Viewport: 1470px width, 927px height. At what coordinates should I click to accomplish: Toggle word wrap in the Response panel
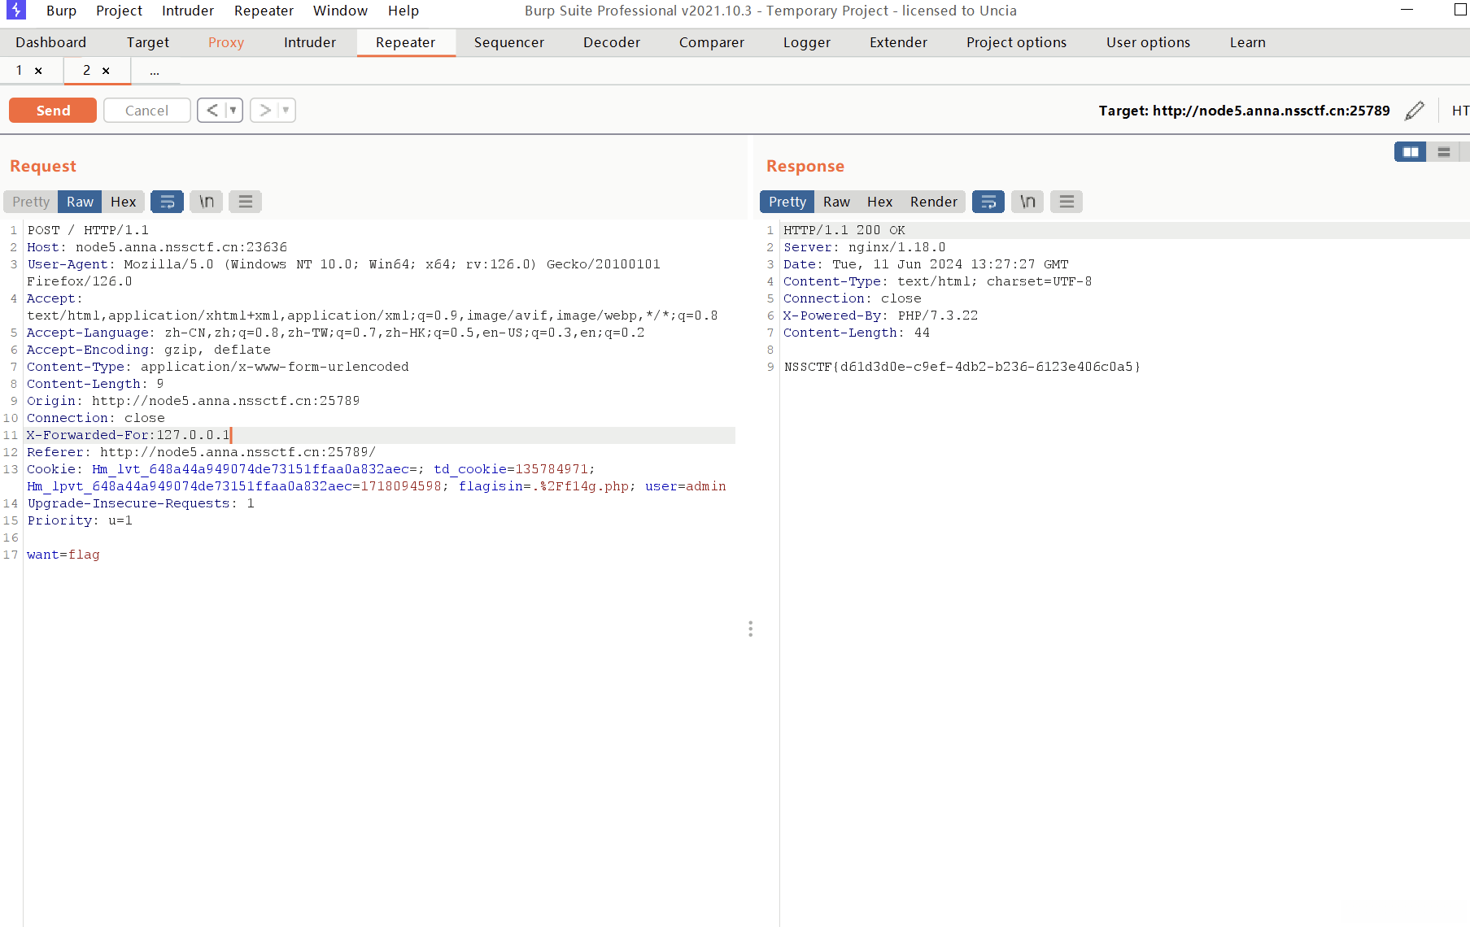(x=988, y=202)
